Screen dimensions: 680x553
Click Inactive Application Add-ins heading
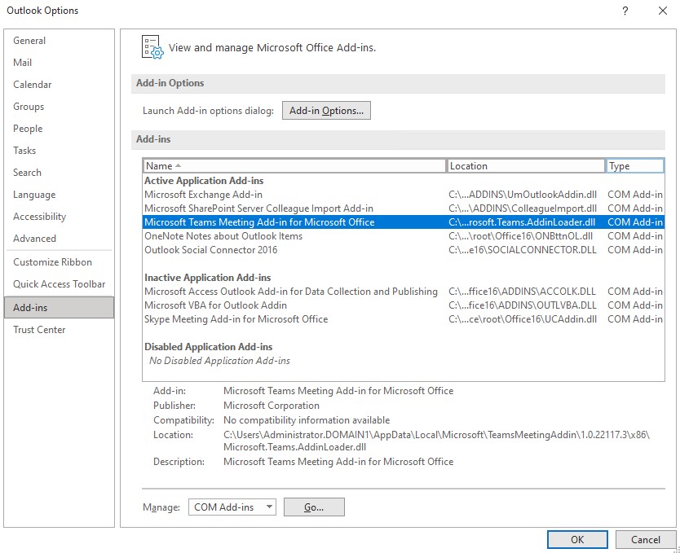pyautogui.click(x=208, y=278)
